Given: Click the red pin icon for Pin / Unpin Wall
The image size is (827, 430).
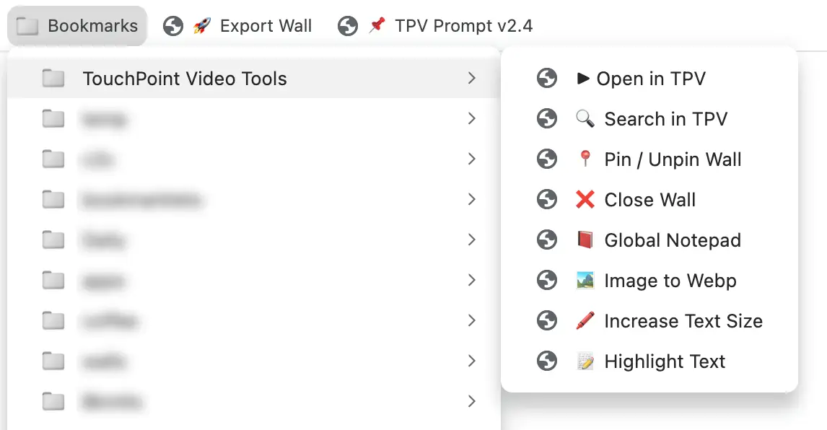Looking at the screenshot, I should (x=585, y=159).
